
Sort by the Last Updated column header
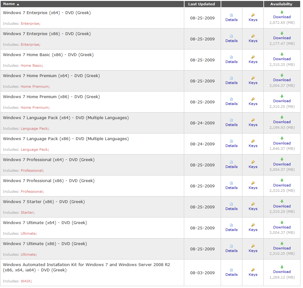click(201, 4)
